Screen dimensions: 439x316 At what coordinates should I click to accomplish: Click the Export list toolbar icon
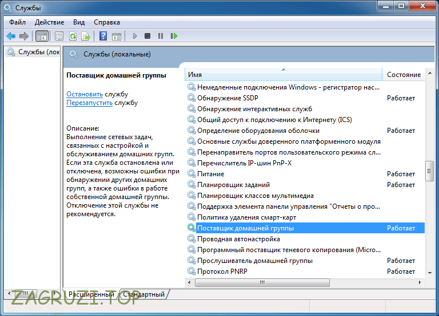tap(86, 36)
